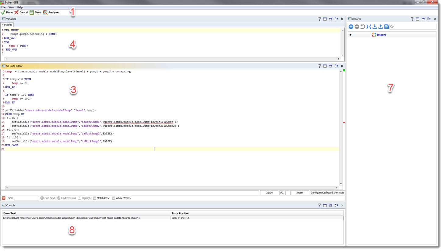Click the upload export icon in Imports
The width and height of the screenshot is (443, 251).
tap(381, 27)
